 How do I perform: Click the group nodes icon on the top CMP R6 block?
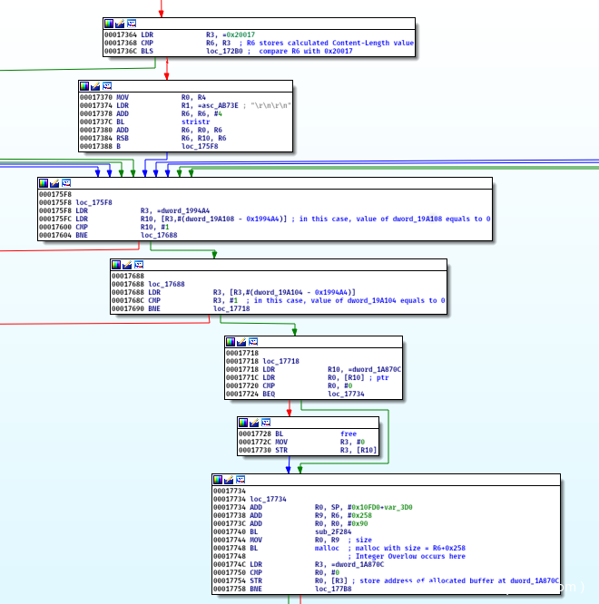[132, 23]
